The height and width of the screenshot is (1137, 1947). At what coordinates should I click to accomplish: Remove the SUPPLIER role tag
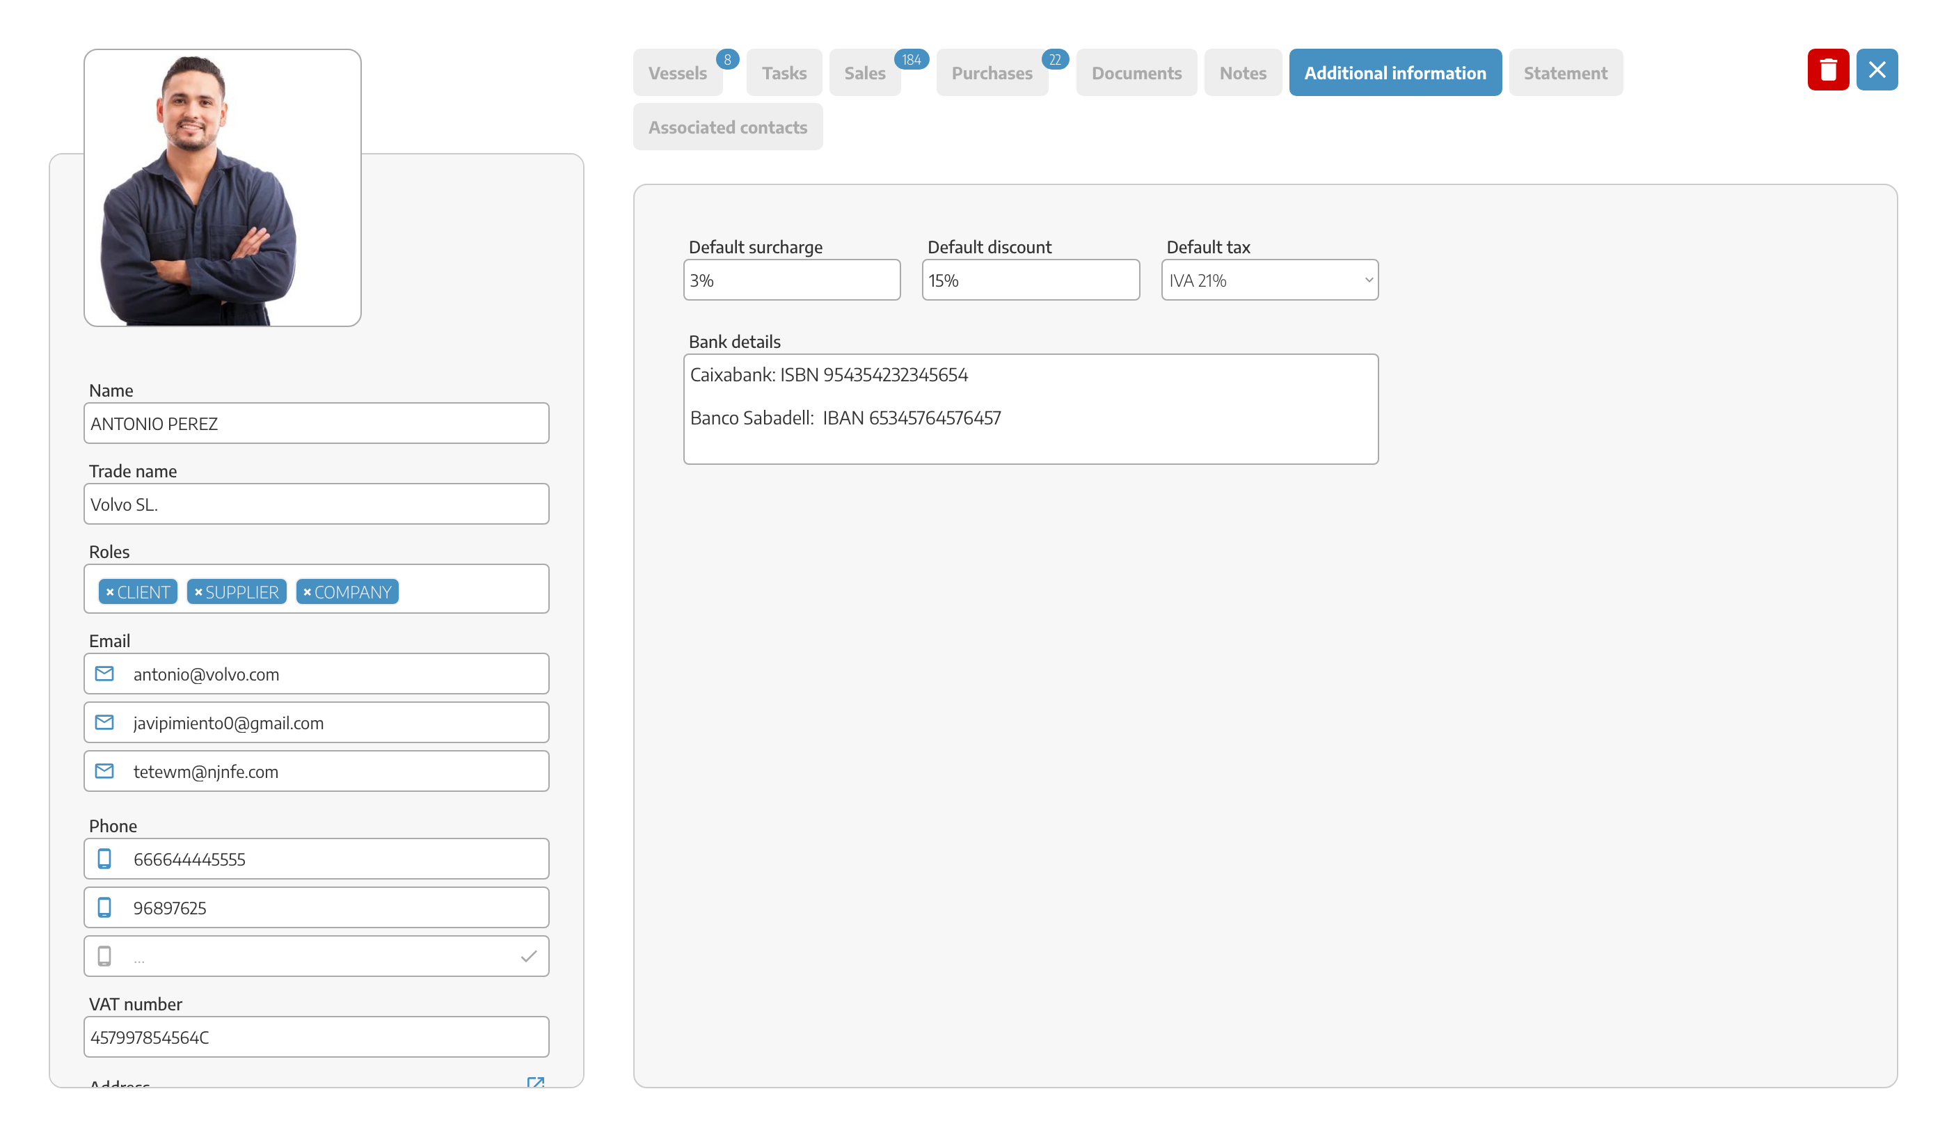coord(198,592)
